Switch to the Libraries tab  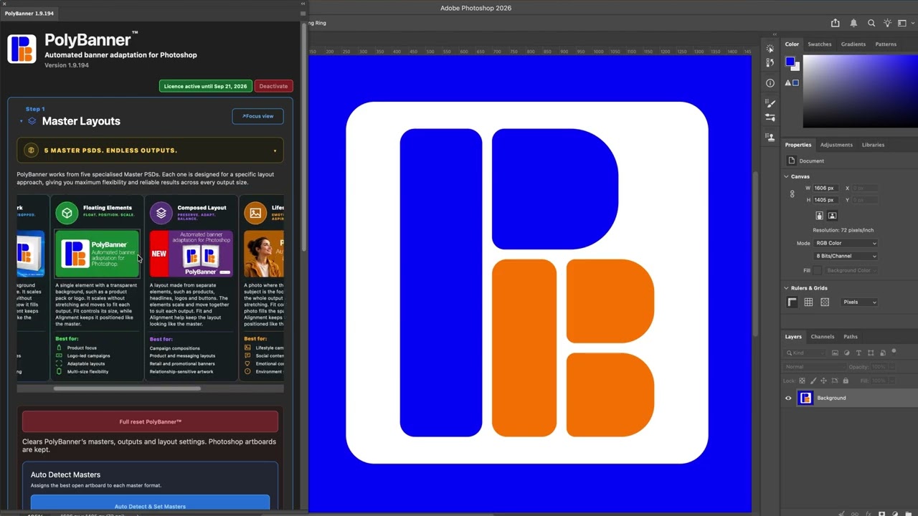tap(873, 145)
